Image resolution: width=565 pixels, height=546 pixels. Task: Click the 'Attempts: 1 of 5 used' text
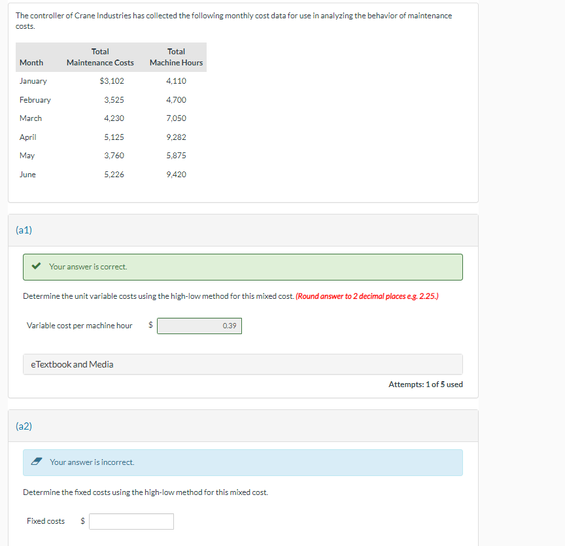(426, 384)
